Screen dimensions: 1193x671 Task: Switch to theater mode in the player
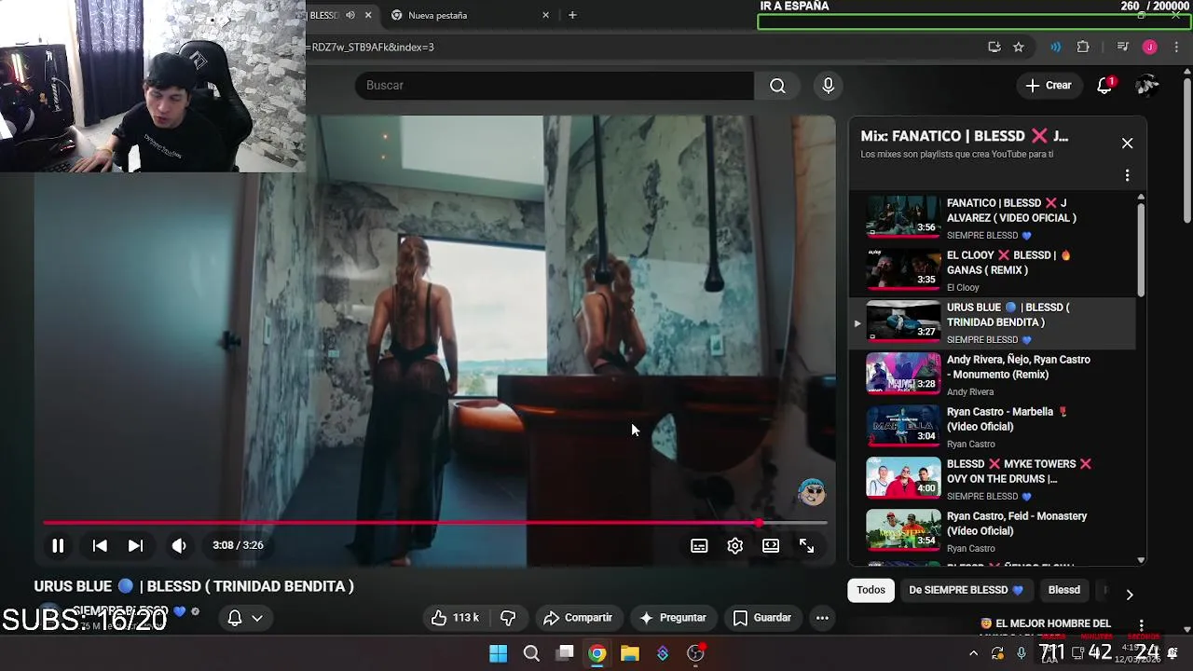click(x=771, y=546)
